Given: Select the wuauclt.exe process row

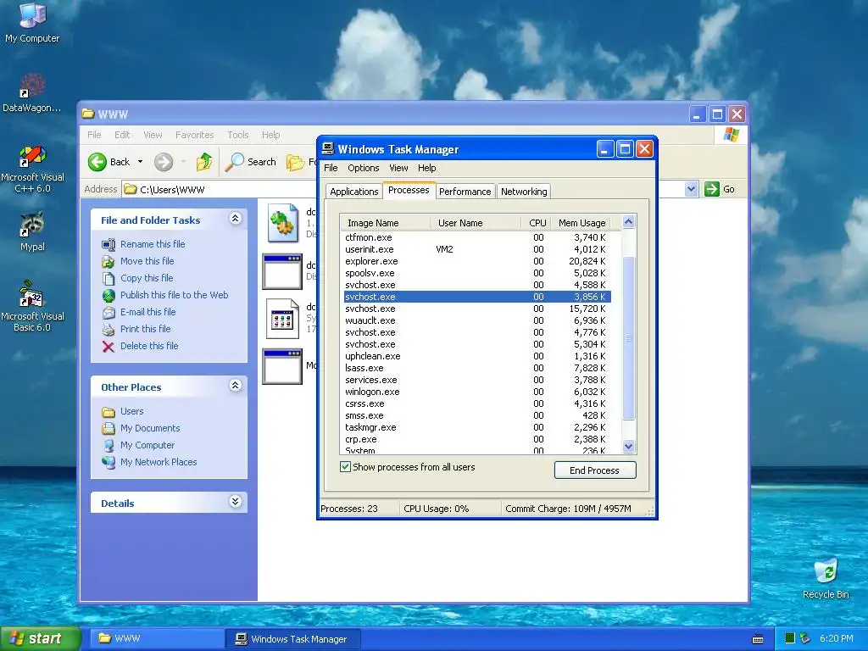Looking at the screenshot, I should (x=476, y=320).
